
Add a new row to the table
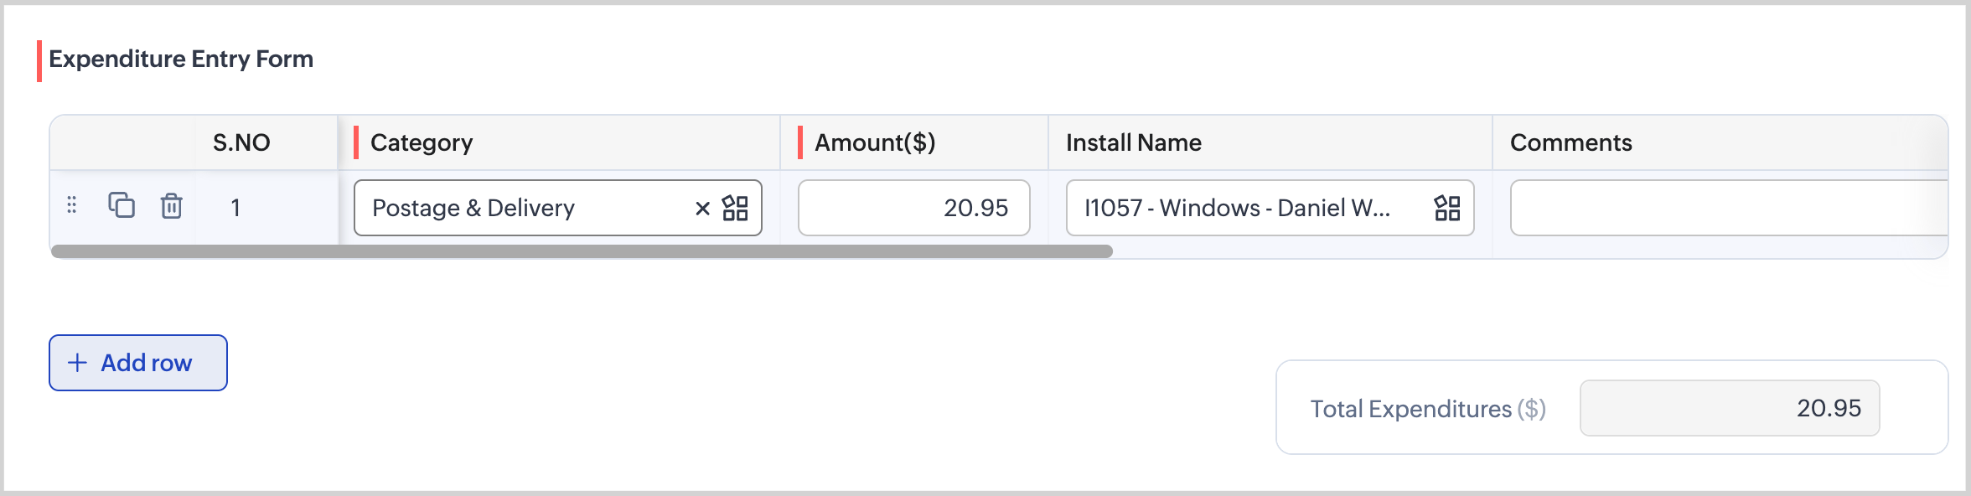pyautogui.click(x=138, y=363)
